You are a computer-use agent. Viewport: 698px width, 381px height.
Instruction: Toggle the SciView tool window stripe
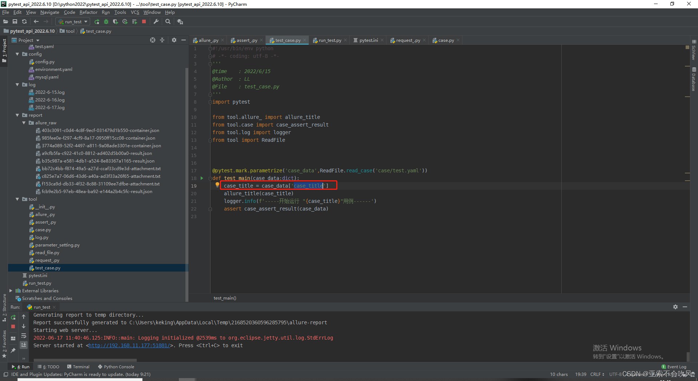point(694,50)
